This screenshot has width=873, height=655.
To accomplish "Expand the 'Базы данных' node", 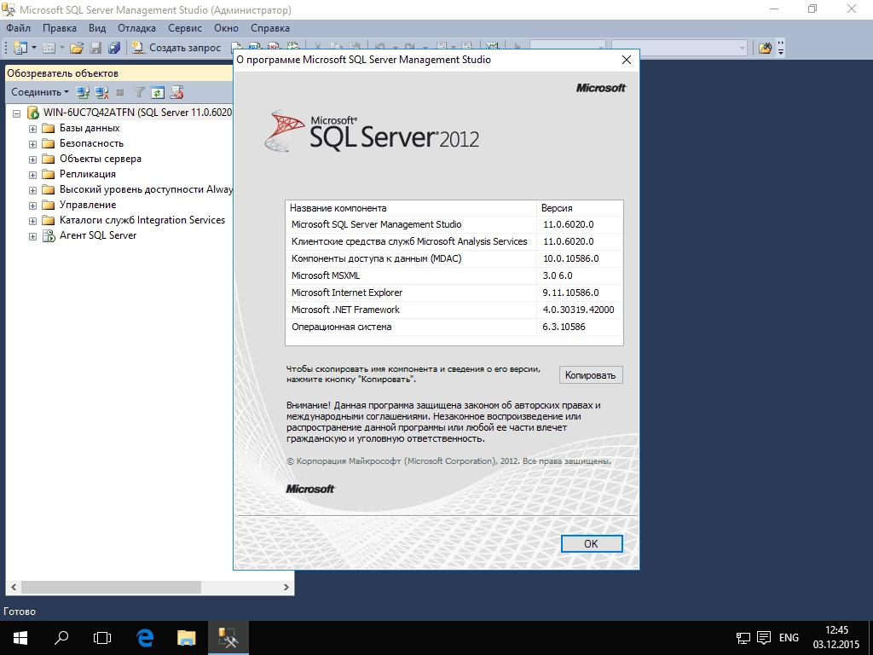I will click(33, 129).
